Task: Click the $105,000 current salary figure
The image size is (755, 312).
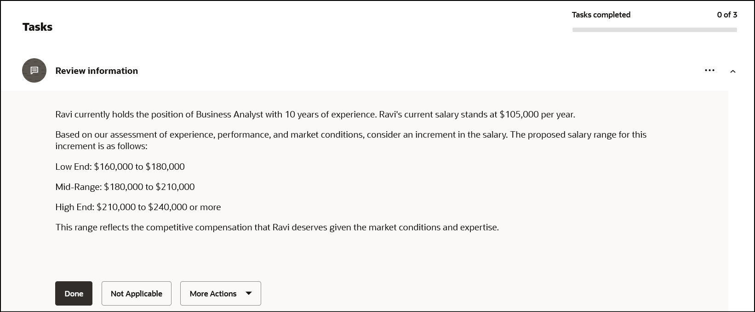Action: [519, 114]
